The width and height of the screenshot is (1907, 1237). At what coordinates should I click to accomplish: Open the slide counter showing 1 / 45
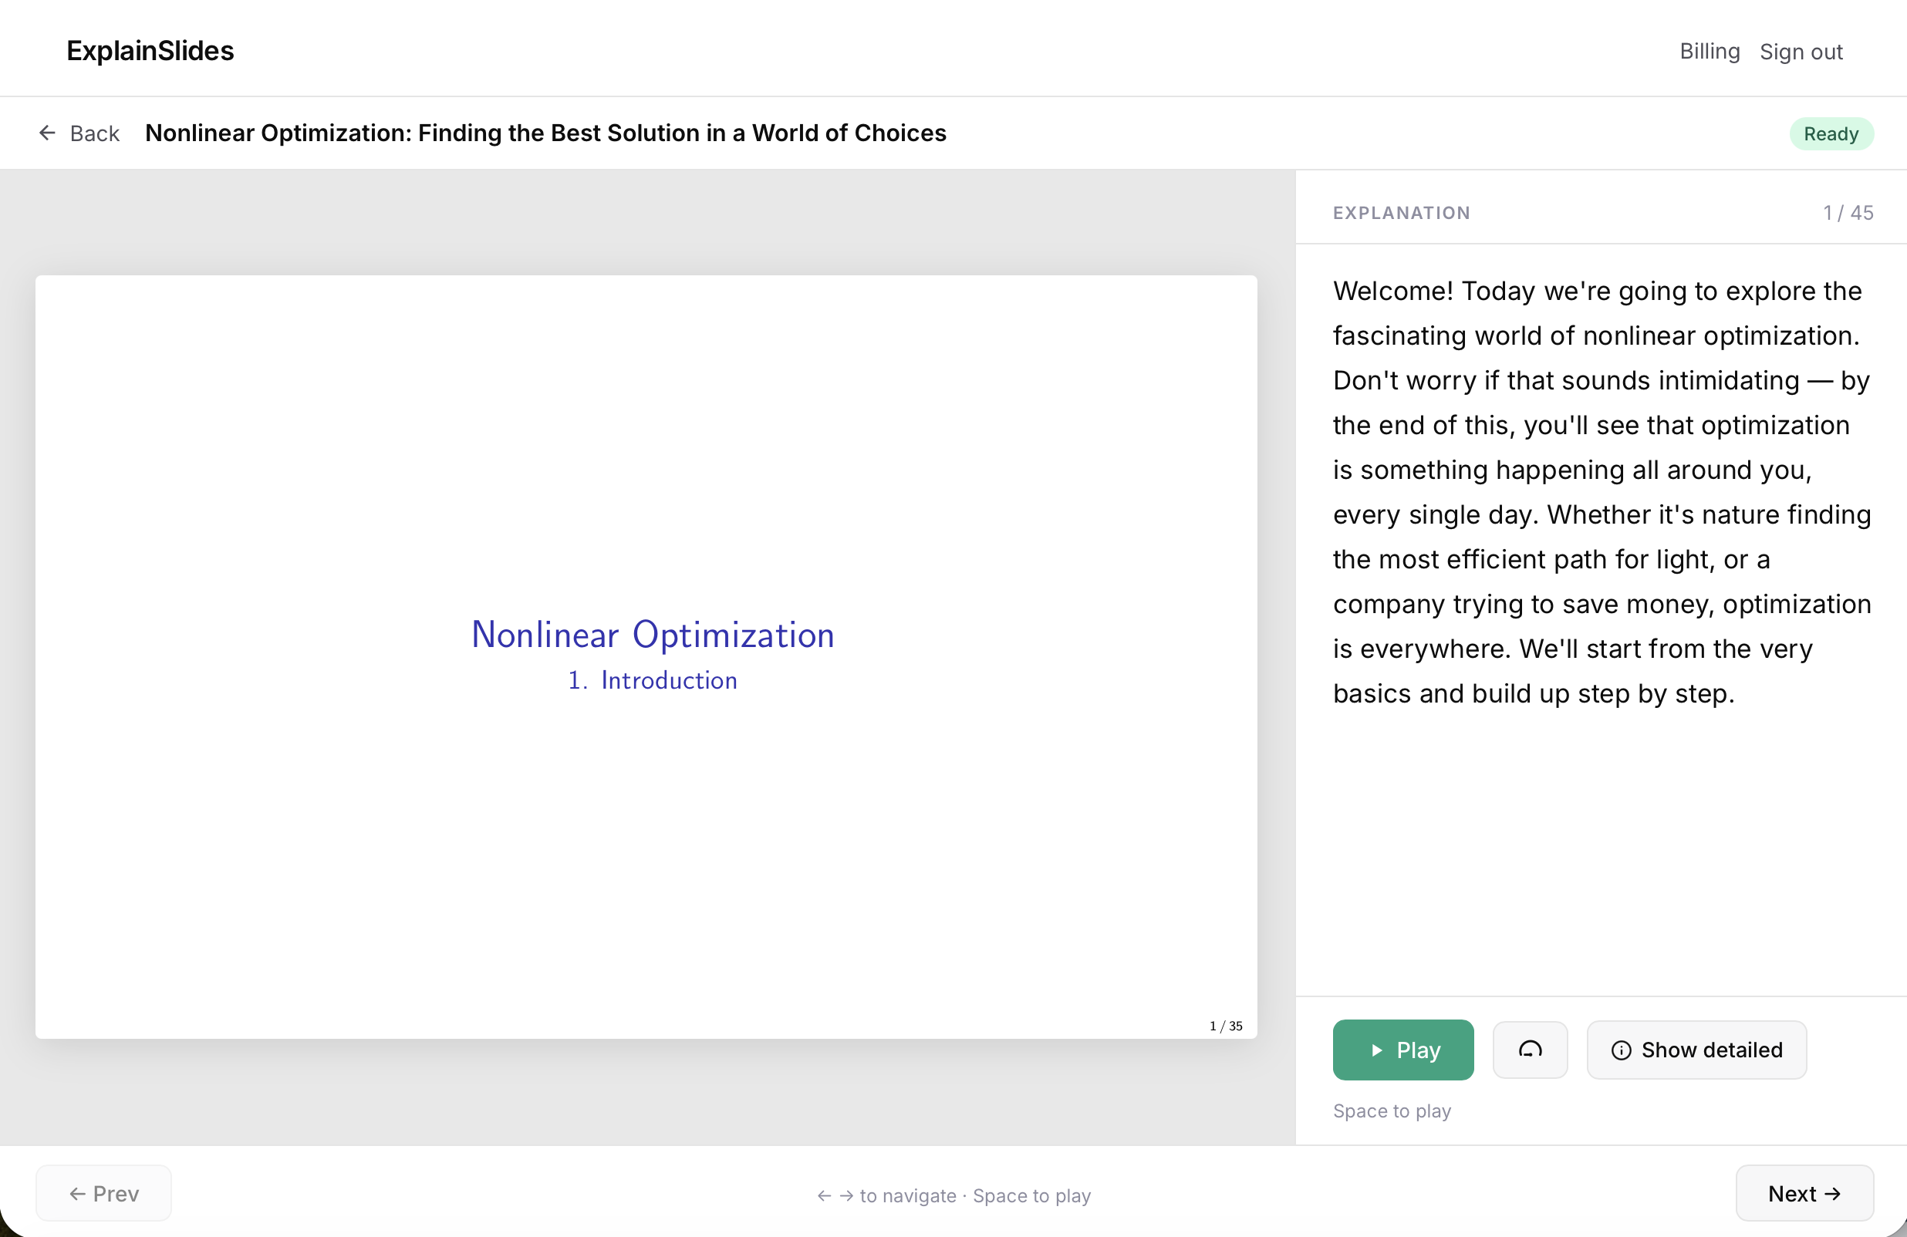click(1848, 212)
